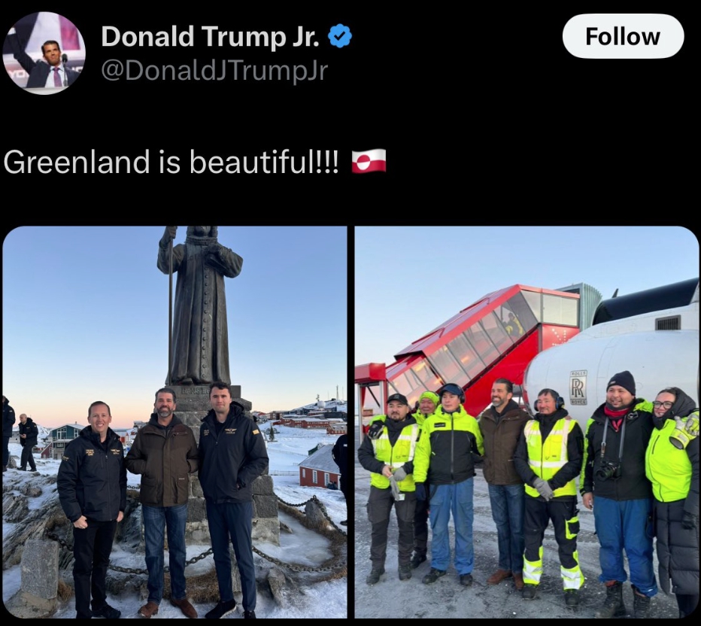The image size is (701, 626).
Task: Click the camera hanging from man's neck
Action: point(608,470)
